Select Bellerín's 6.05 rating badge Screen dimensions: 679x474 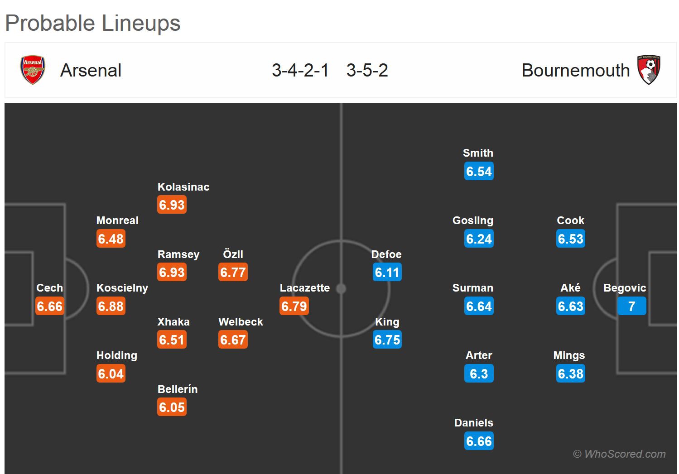(x=172, y=407)
